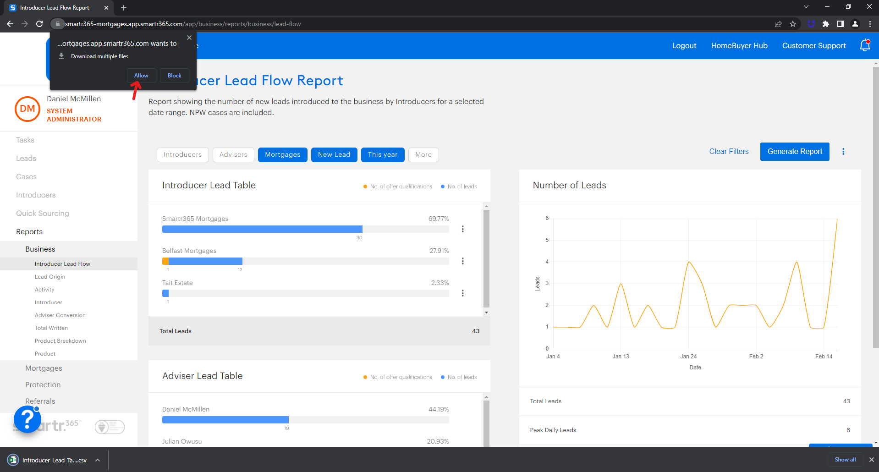Select the Lead Origin report
Screen dimensions: 879x472
(x=50, y=277)
